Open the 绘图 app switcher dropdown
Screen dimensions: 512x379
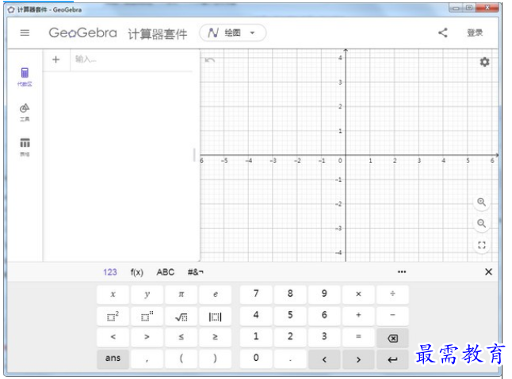[233, 33]
